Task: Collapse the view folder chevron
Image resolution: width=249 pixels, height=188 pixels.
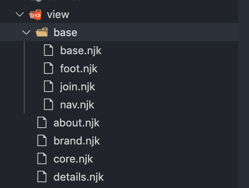Action: click(19, 15)
